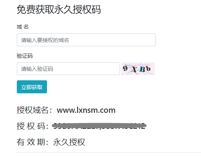The height and width of the screenshot is (156, 201).
Task: Click placeholder text 请输入要授权的域名
Action: click(x=45, y=40)
